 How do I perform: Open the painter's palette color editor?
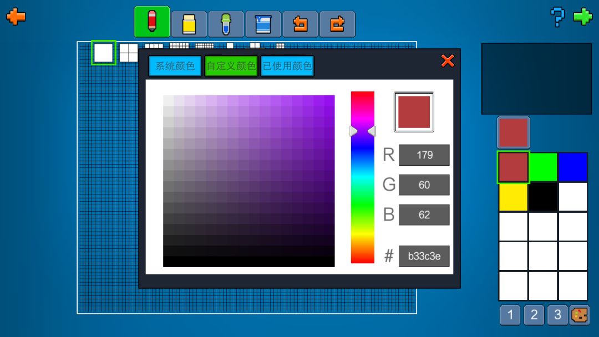[580, 315]
